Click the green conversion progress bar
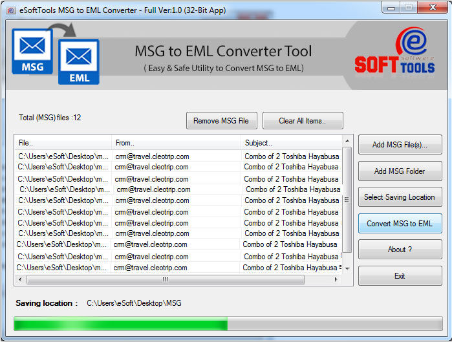452x342 pixels. (228, 323)
